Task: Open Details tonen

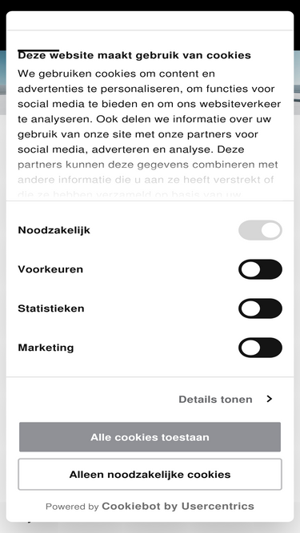Action: 215,399
